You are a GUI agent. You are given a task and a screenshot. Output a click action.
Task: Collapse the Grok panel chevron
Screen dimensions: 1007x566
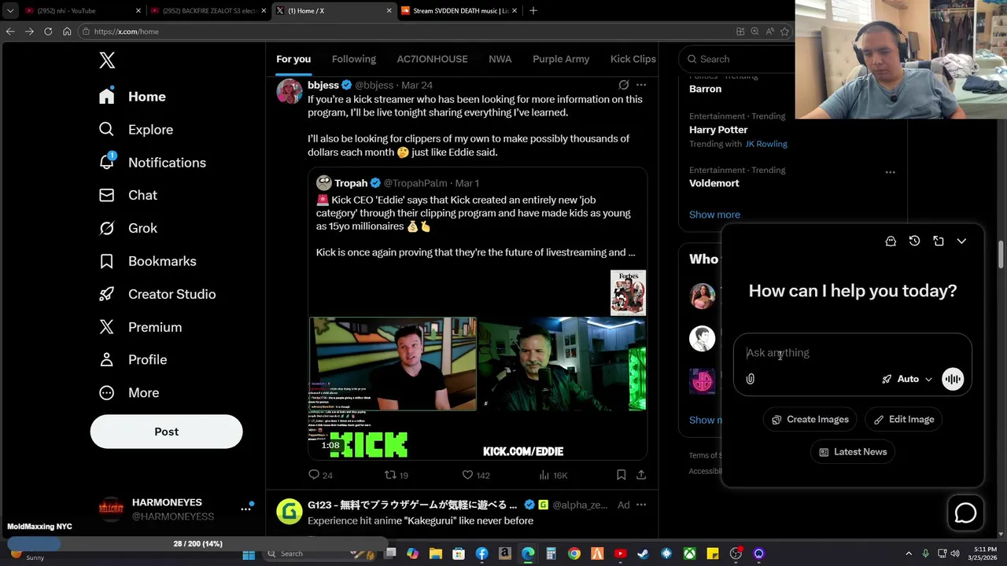[x=961, y=241]
